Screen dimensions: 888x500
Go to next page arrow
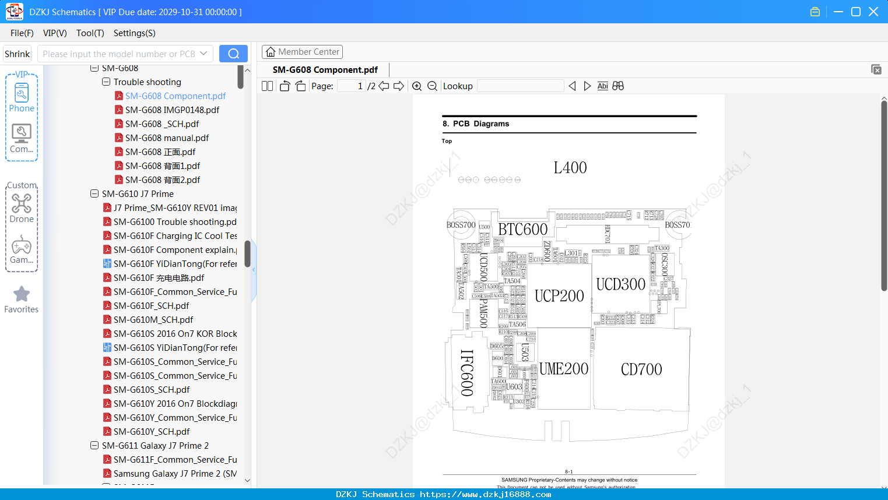tap(399, 86)
